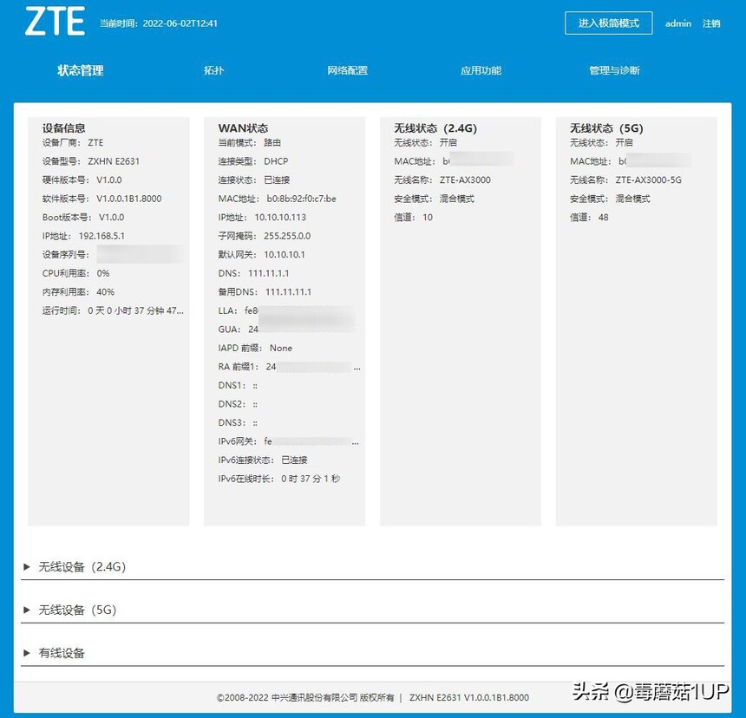Click the 内存利用率 40% value

(105, 291)
